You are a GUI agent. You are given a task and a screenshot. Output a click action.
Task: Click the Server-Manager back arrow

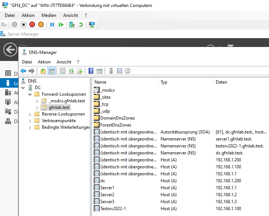[x=10, y=50]
